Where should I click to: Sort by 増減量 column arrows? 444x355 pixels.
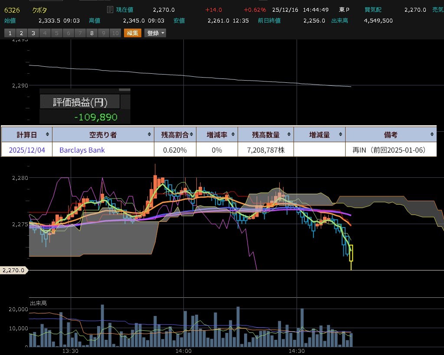tap(341, 134)
